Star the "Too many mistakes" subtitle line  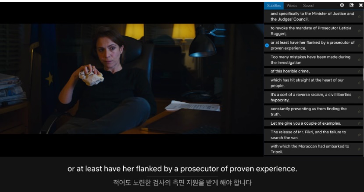[359, 60]
